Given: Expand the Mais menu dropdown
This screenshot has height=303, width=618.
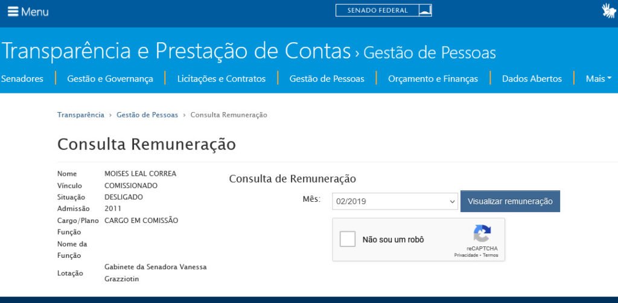Looking at the screenshot, I should point(598,78).
